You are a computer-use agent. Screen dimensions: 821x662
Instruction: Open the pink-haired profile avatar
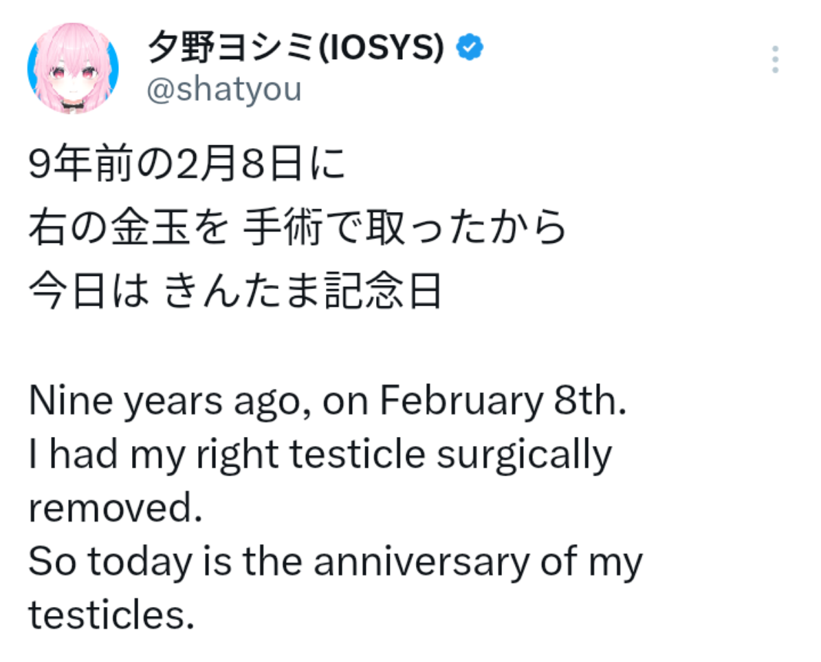point(72,69)
